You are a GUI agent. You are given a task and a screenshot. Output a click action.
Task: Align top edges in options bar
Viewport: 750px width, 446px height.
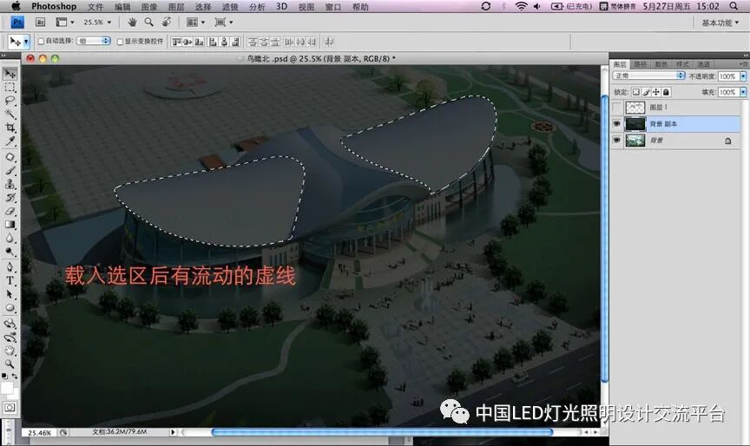pos(176,42)
